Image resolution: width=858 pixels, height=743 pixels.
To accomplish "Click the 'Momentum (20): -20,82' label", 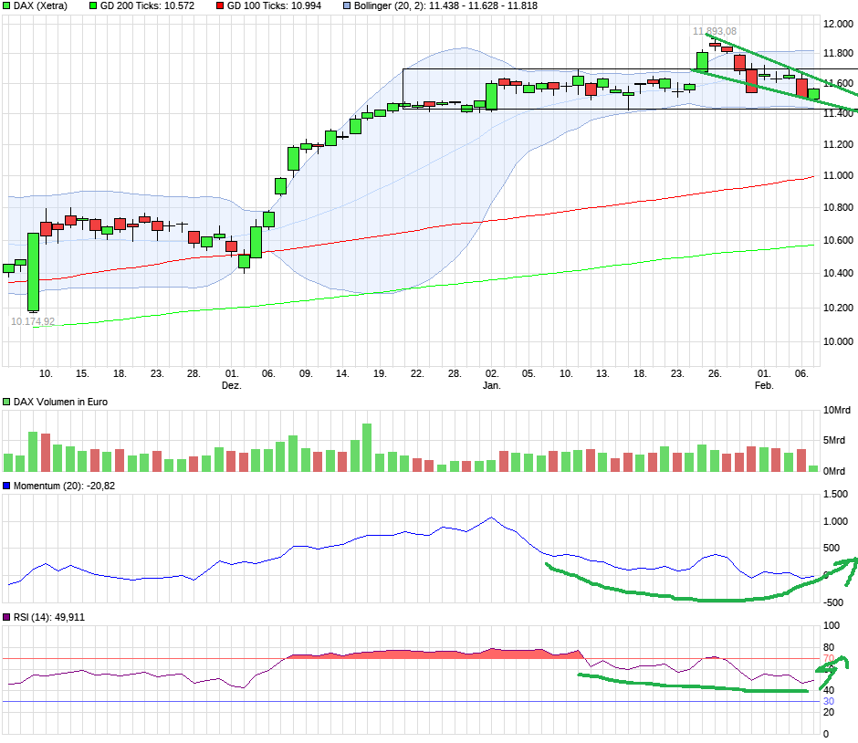I will (65, 486).
